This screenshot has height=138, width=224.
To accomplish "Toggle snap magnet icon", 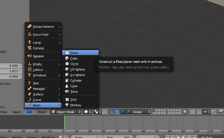I will [199, 112].
